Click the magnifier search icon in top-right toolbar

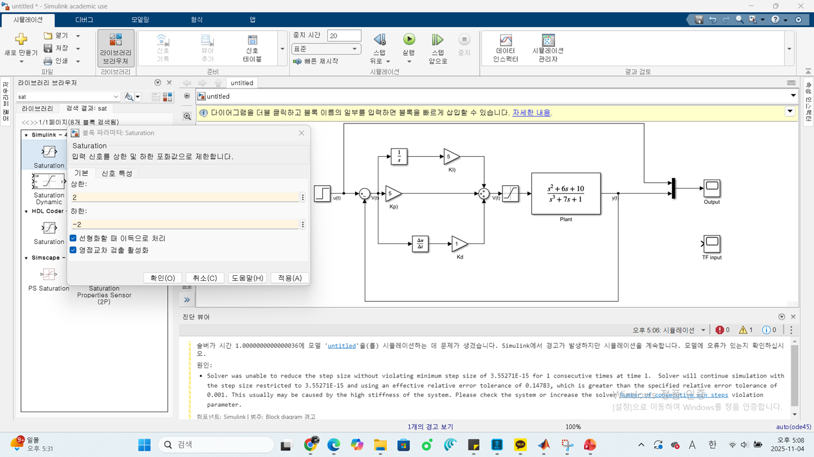(740, 20)
